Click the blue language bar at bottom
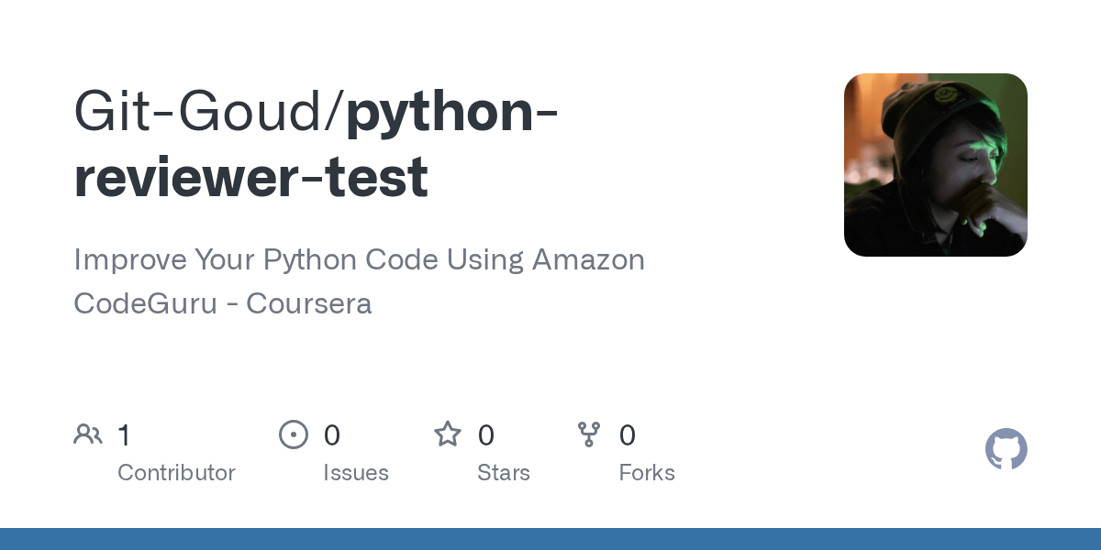The image size is (1101, 550). click(x=550, y=539)
